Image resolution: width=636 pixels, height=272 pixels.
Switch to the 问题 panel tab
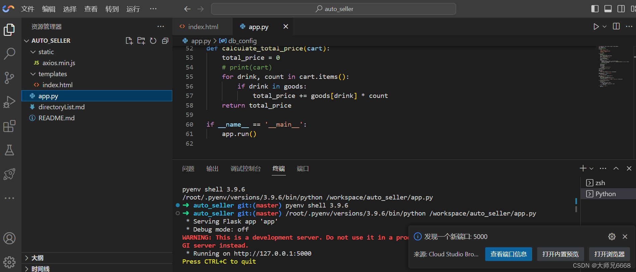click(x=188, y=169)
